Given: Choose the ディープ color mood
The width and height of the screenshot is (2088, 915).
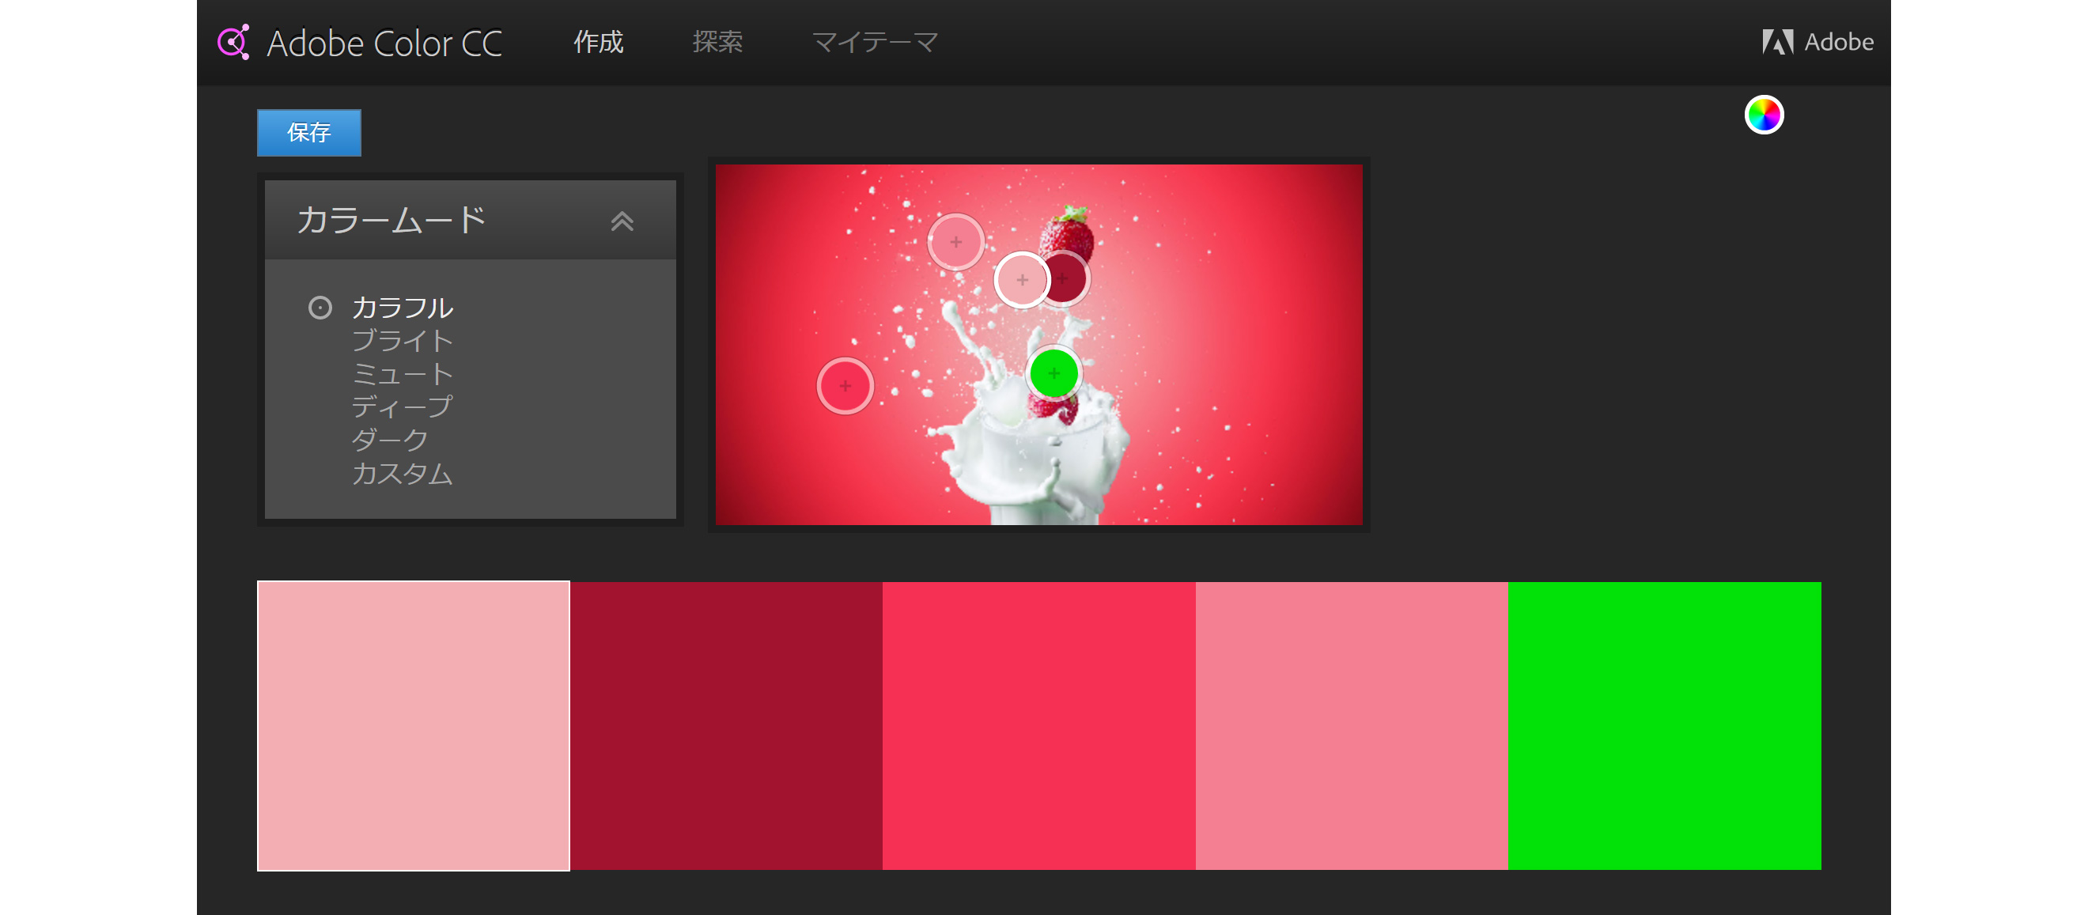Looking at the screenshot, I should 402,406.
